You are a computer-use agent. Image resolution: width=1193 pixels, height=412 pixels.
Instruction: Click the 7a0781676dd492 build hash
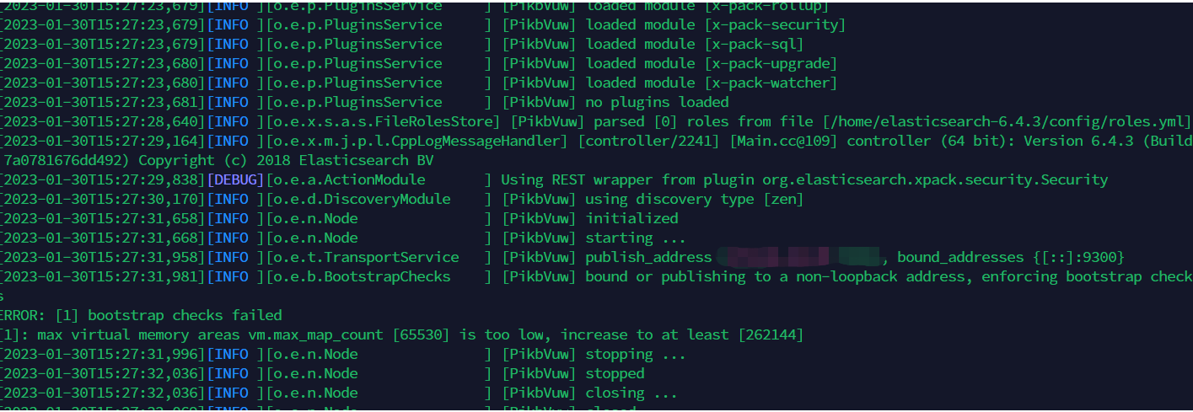coord(67,160)
